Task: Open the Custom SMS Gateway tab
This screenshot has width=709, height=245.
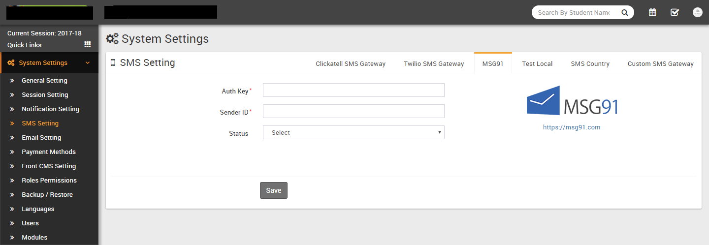Action: click(x=660, y=63)
